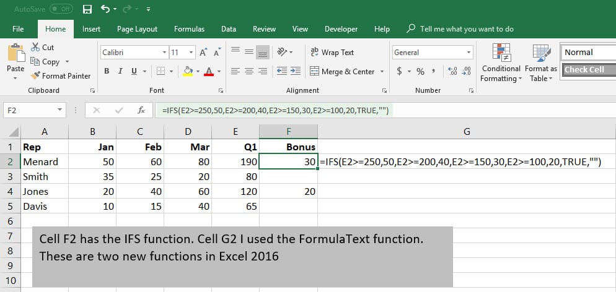
Task: Toggle the AutoSave switch
Action: 61,9
